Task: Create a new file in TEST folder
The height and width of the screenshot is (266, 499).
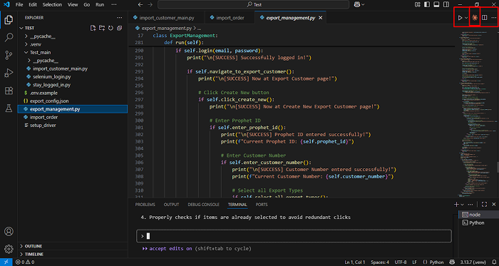Action: click(x=93, y=28)
